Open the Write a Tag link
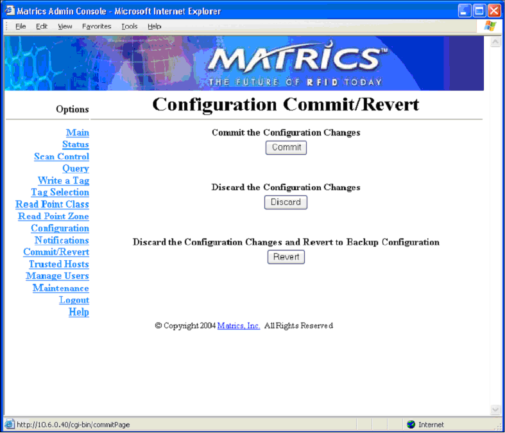 pos(64,181)
